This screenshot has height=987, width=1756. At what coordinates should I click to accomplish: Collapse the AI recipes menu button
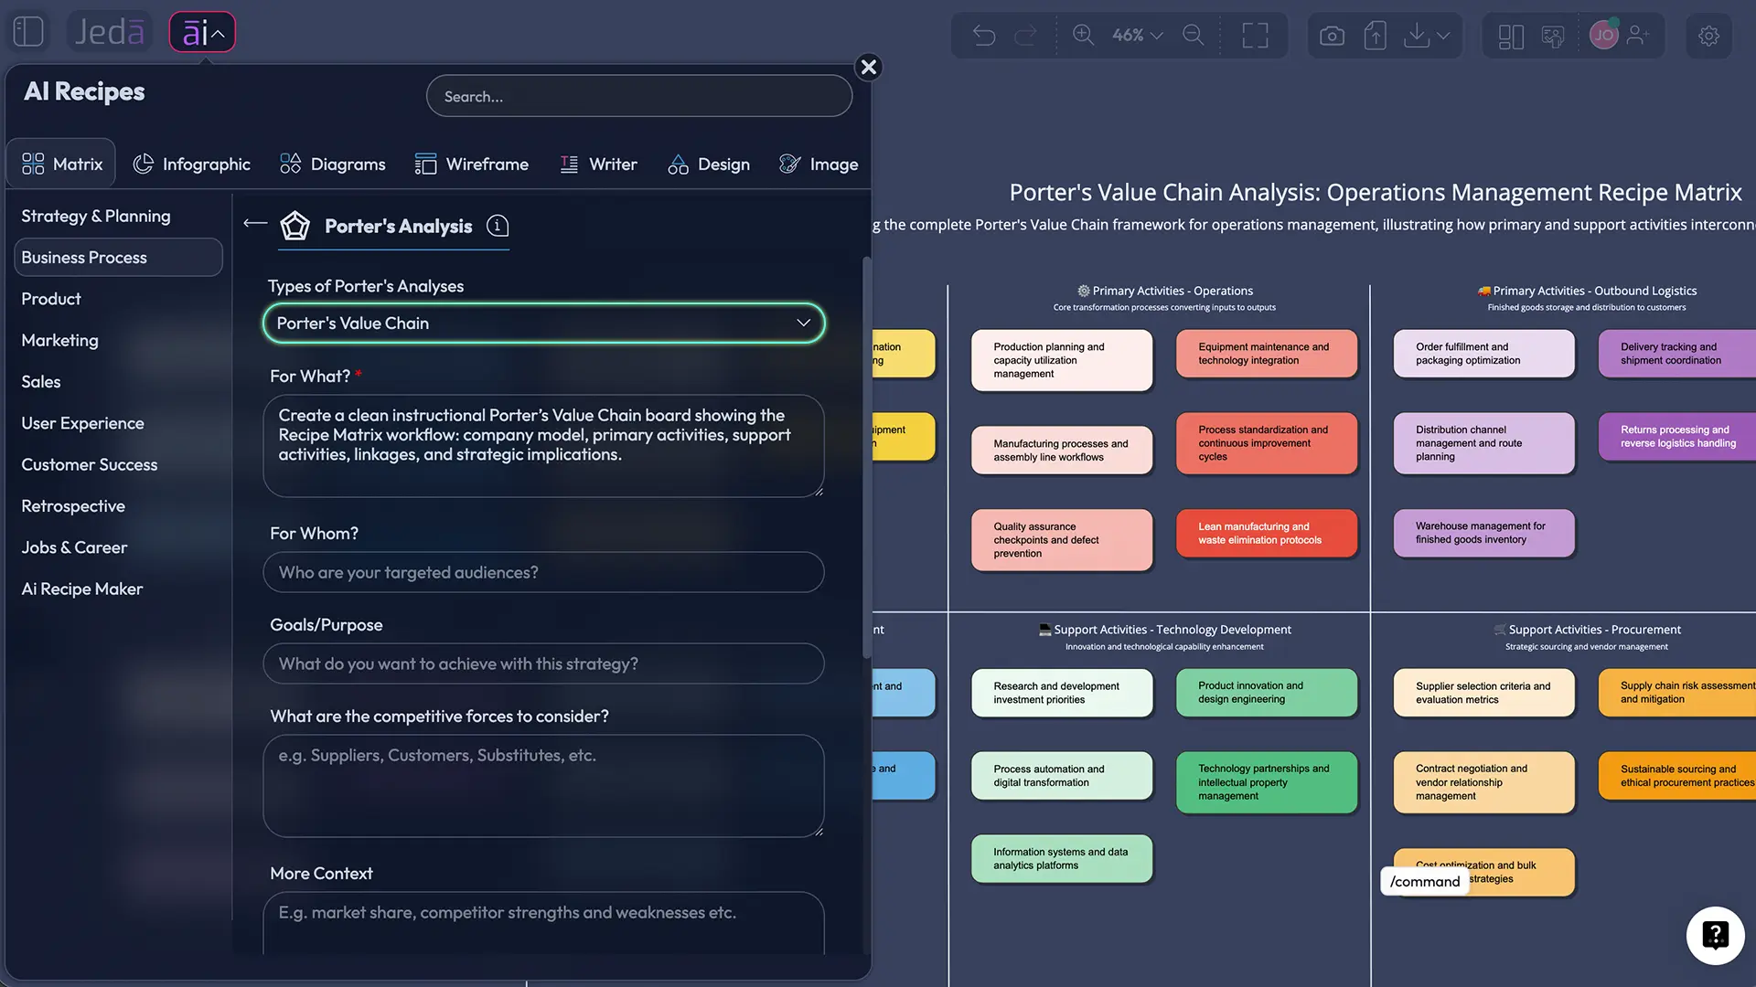tap(202, 33)
